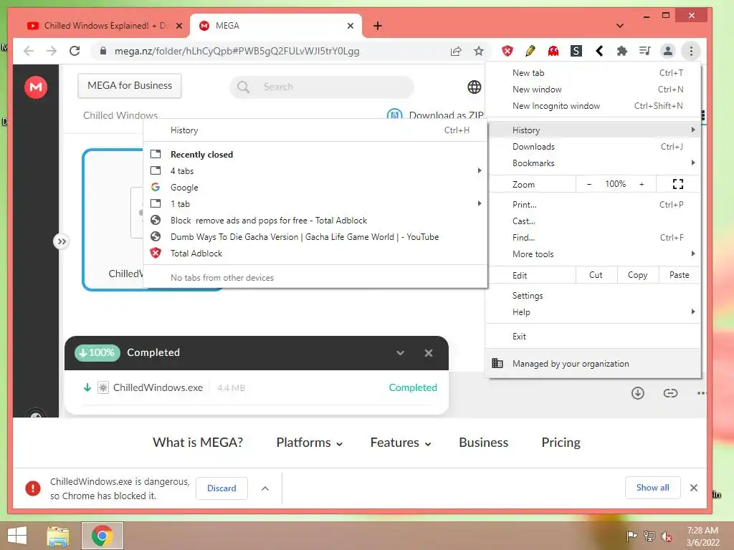
Task: Collapse the Completed transfer panel chevron
Action: pyautogui.click(x=400, y=353)
